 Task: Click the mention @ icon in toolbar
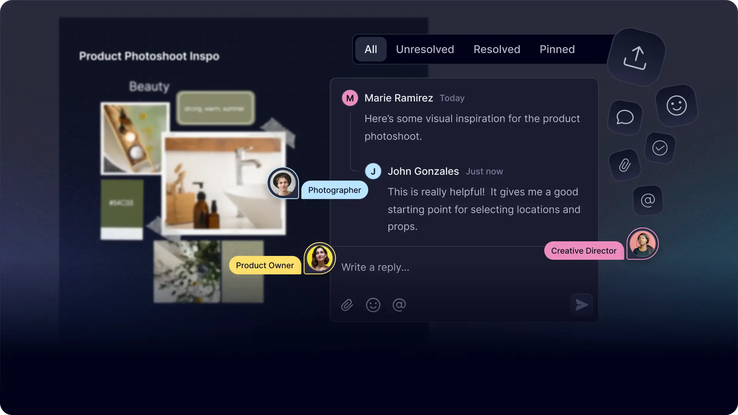pos(399,305)
